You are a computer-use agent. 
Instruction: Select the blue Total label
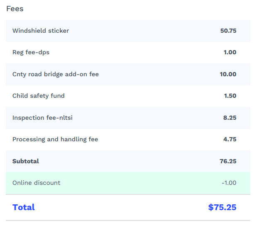pyautogui.click(x=24, y=207)
